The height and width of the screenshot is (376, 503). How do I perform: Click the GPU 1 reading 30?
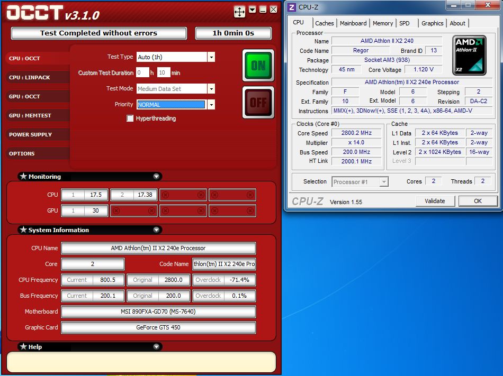[96, 210]
